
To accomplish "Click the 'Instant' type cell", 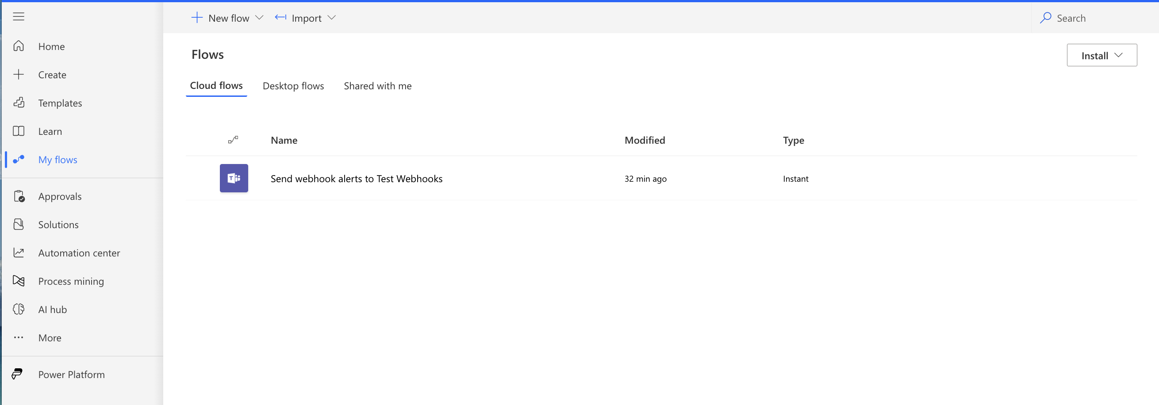I will pos(795,179).
